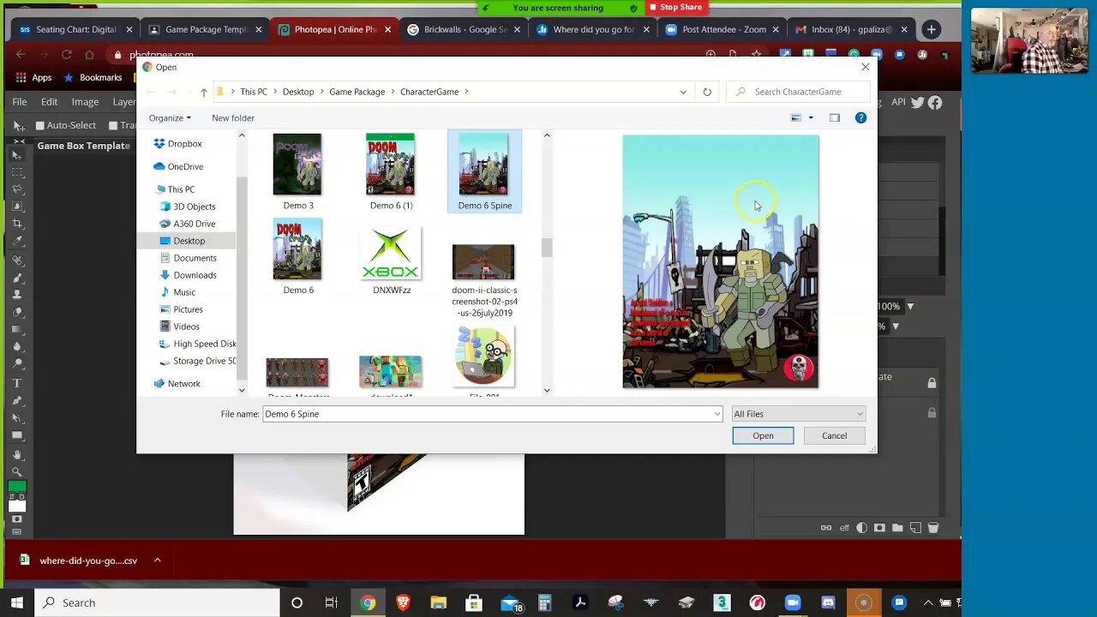The height and width of the screenshot is (617, 1097).
Task: Open Zoom from the Windows taskbar
Action: [793, 602]
